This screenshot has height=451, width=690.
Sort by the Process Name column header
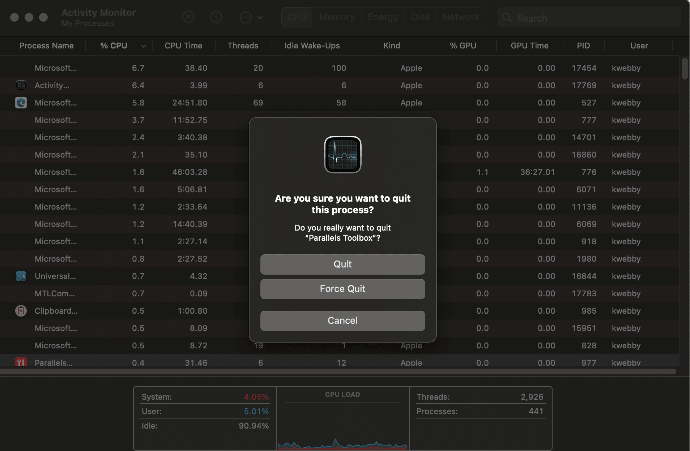tap(46, 46)
